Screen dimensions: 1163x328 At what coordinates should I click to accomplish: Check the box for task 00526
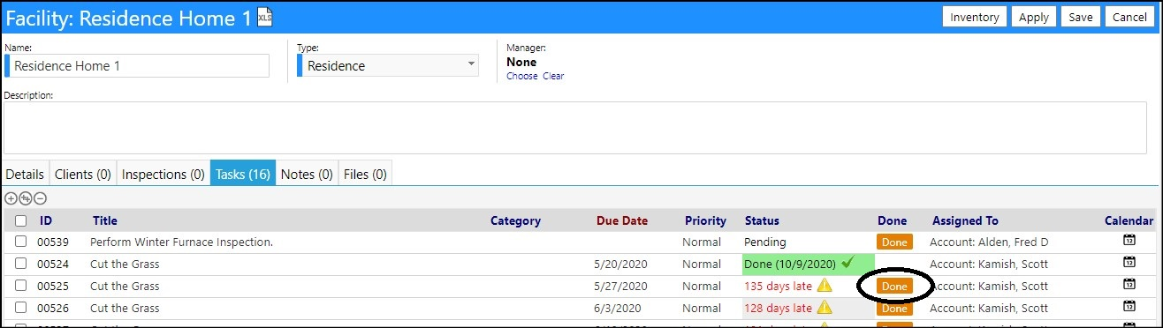[21, 308]
